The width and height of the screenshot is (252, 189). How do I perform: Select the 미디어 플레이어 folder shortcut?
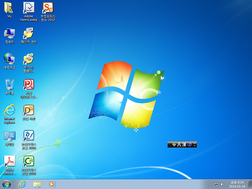[29, 63]
